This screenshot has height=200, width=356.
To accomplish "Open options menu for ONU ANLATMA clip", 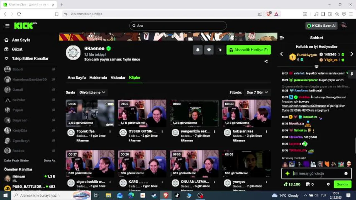I will coord(214,182).
